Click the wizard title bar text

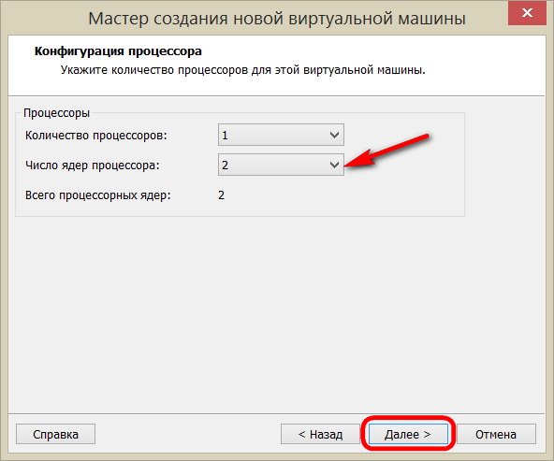point(277,19)
